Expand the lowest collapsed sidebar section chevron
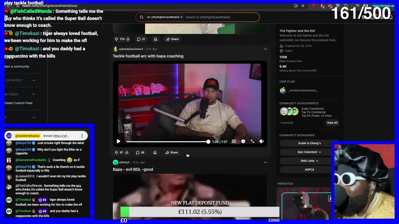 click(34, 117)
